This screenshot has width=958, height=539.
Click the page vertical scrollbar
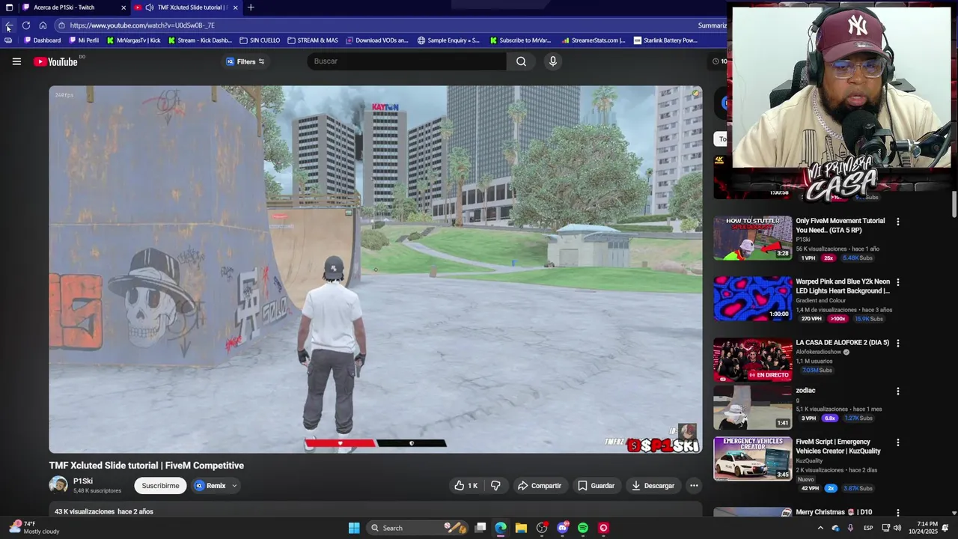tap(954, 204)
